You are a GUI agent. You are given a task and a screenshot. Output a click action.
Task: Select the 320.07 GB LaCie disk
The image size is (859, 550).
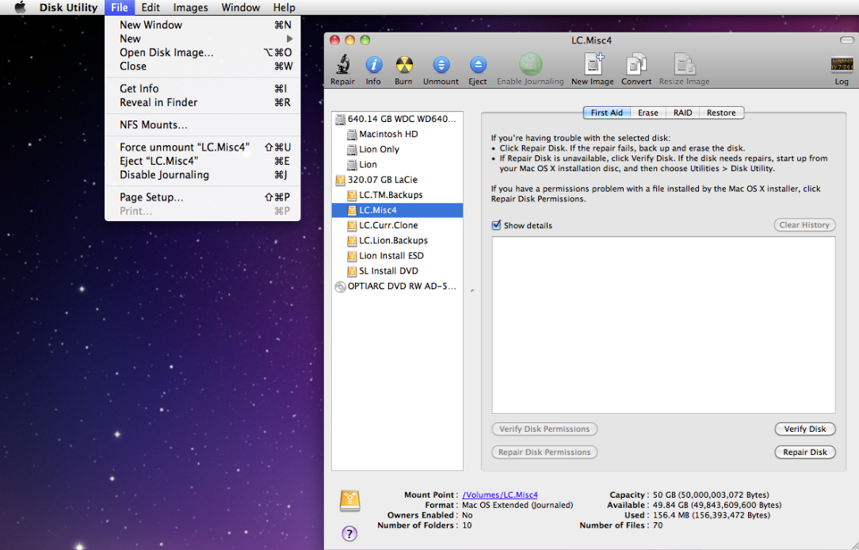381,180
